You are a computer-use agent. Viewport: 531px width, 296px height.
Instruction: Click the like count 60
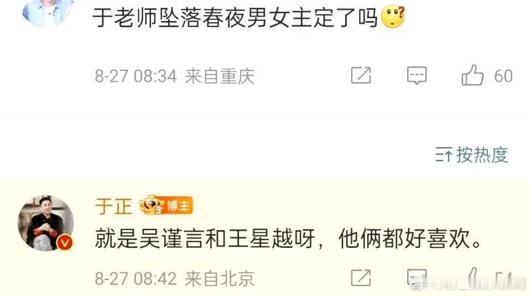click(503, 76)
